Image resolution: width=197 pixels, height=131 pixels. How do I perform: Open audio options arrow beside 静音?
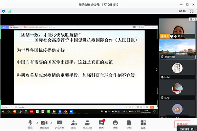pyautogui.click(x=37, y=123)
